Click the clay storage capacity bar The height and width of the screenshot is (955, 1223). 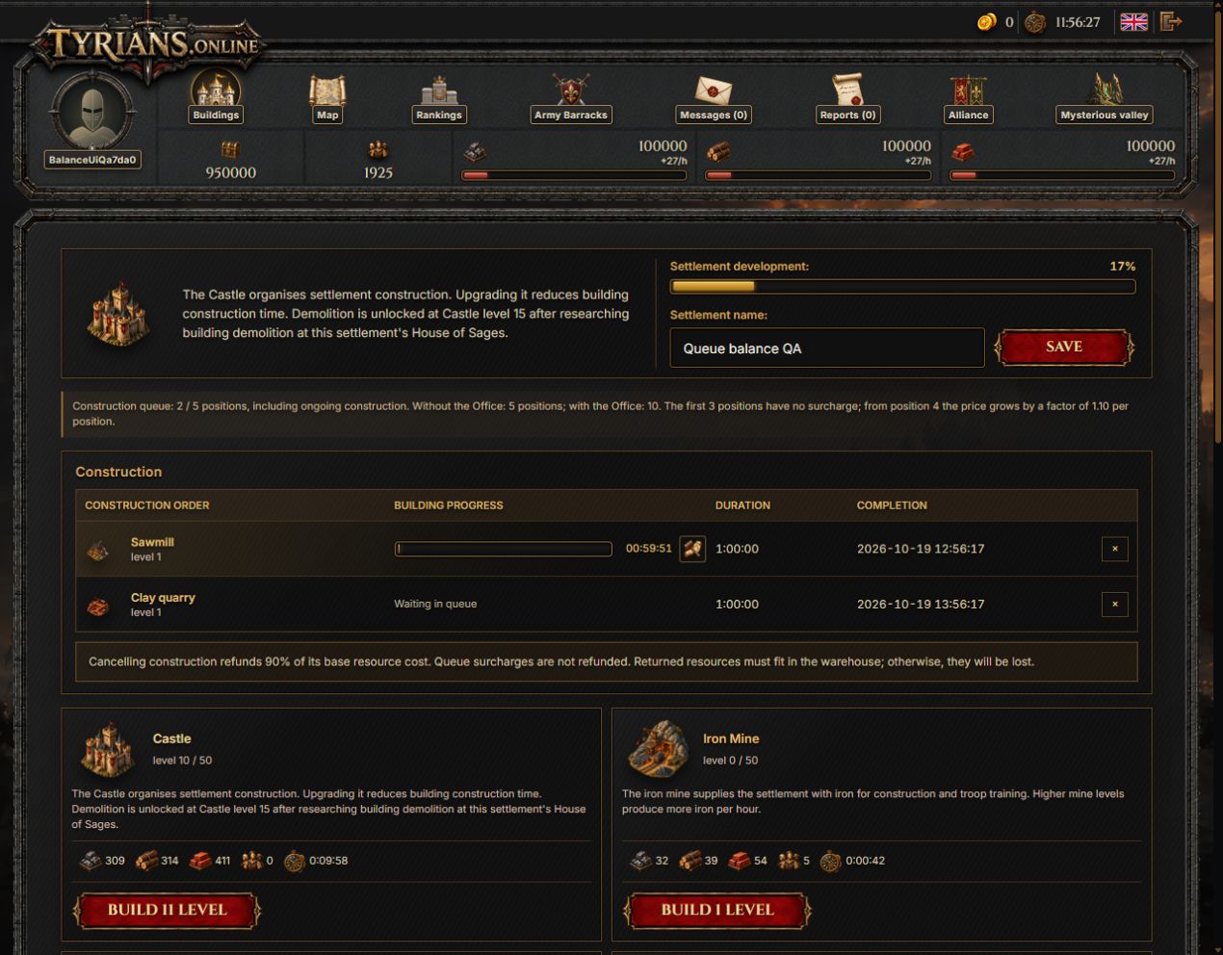1062,175
